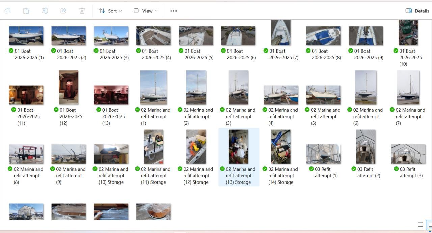The width and height of the screenshot is (432, 233).
Task: Select the 03 Refit attempt (3) thumbnail
Action: click(408, 154)
